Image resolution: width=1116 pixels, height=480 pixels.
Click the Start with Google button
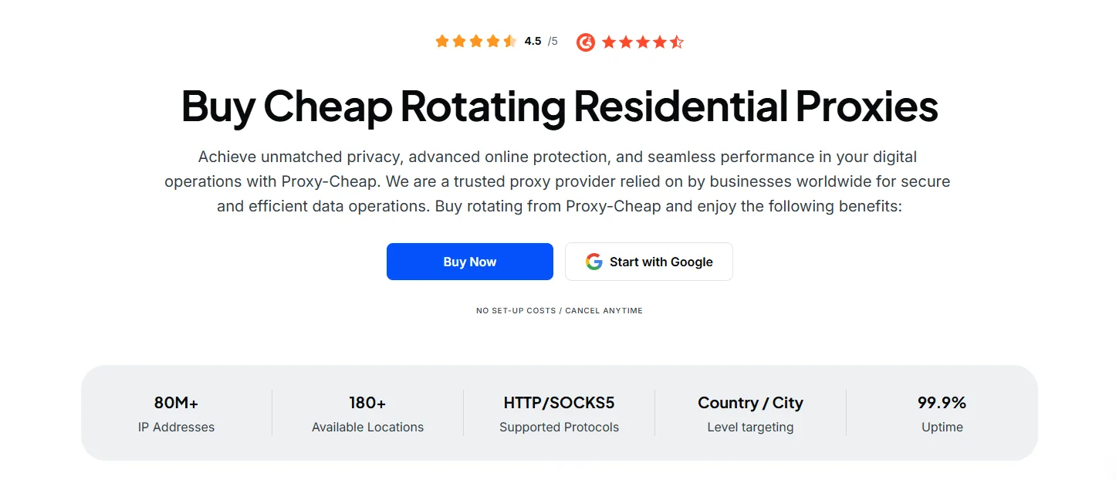(649, 262)
